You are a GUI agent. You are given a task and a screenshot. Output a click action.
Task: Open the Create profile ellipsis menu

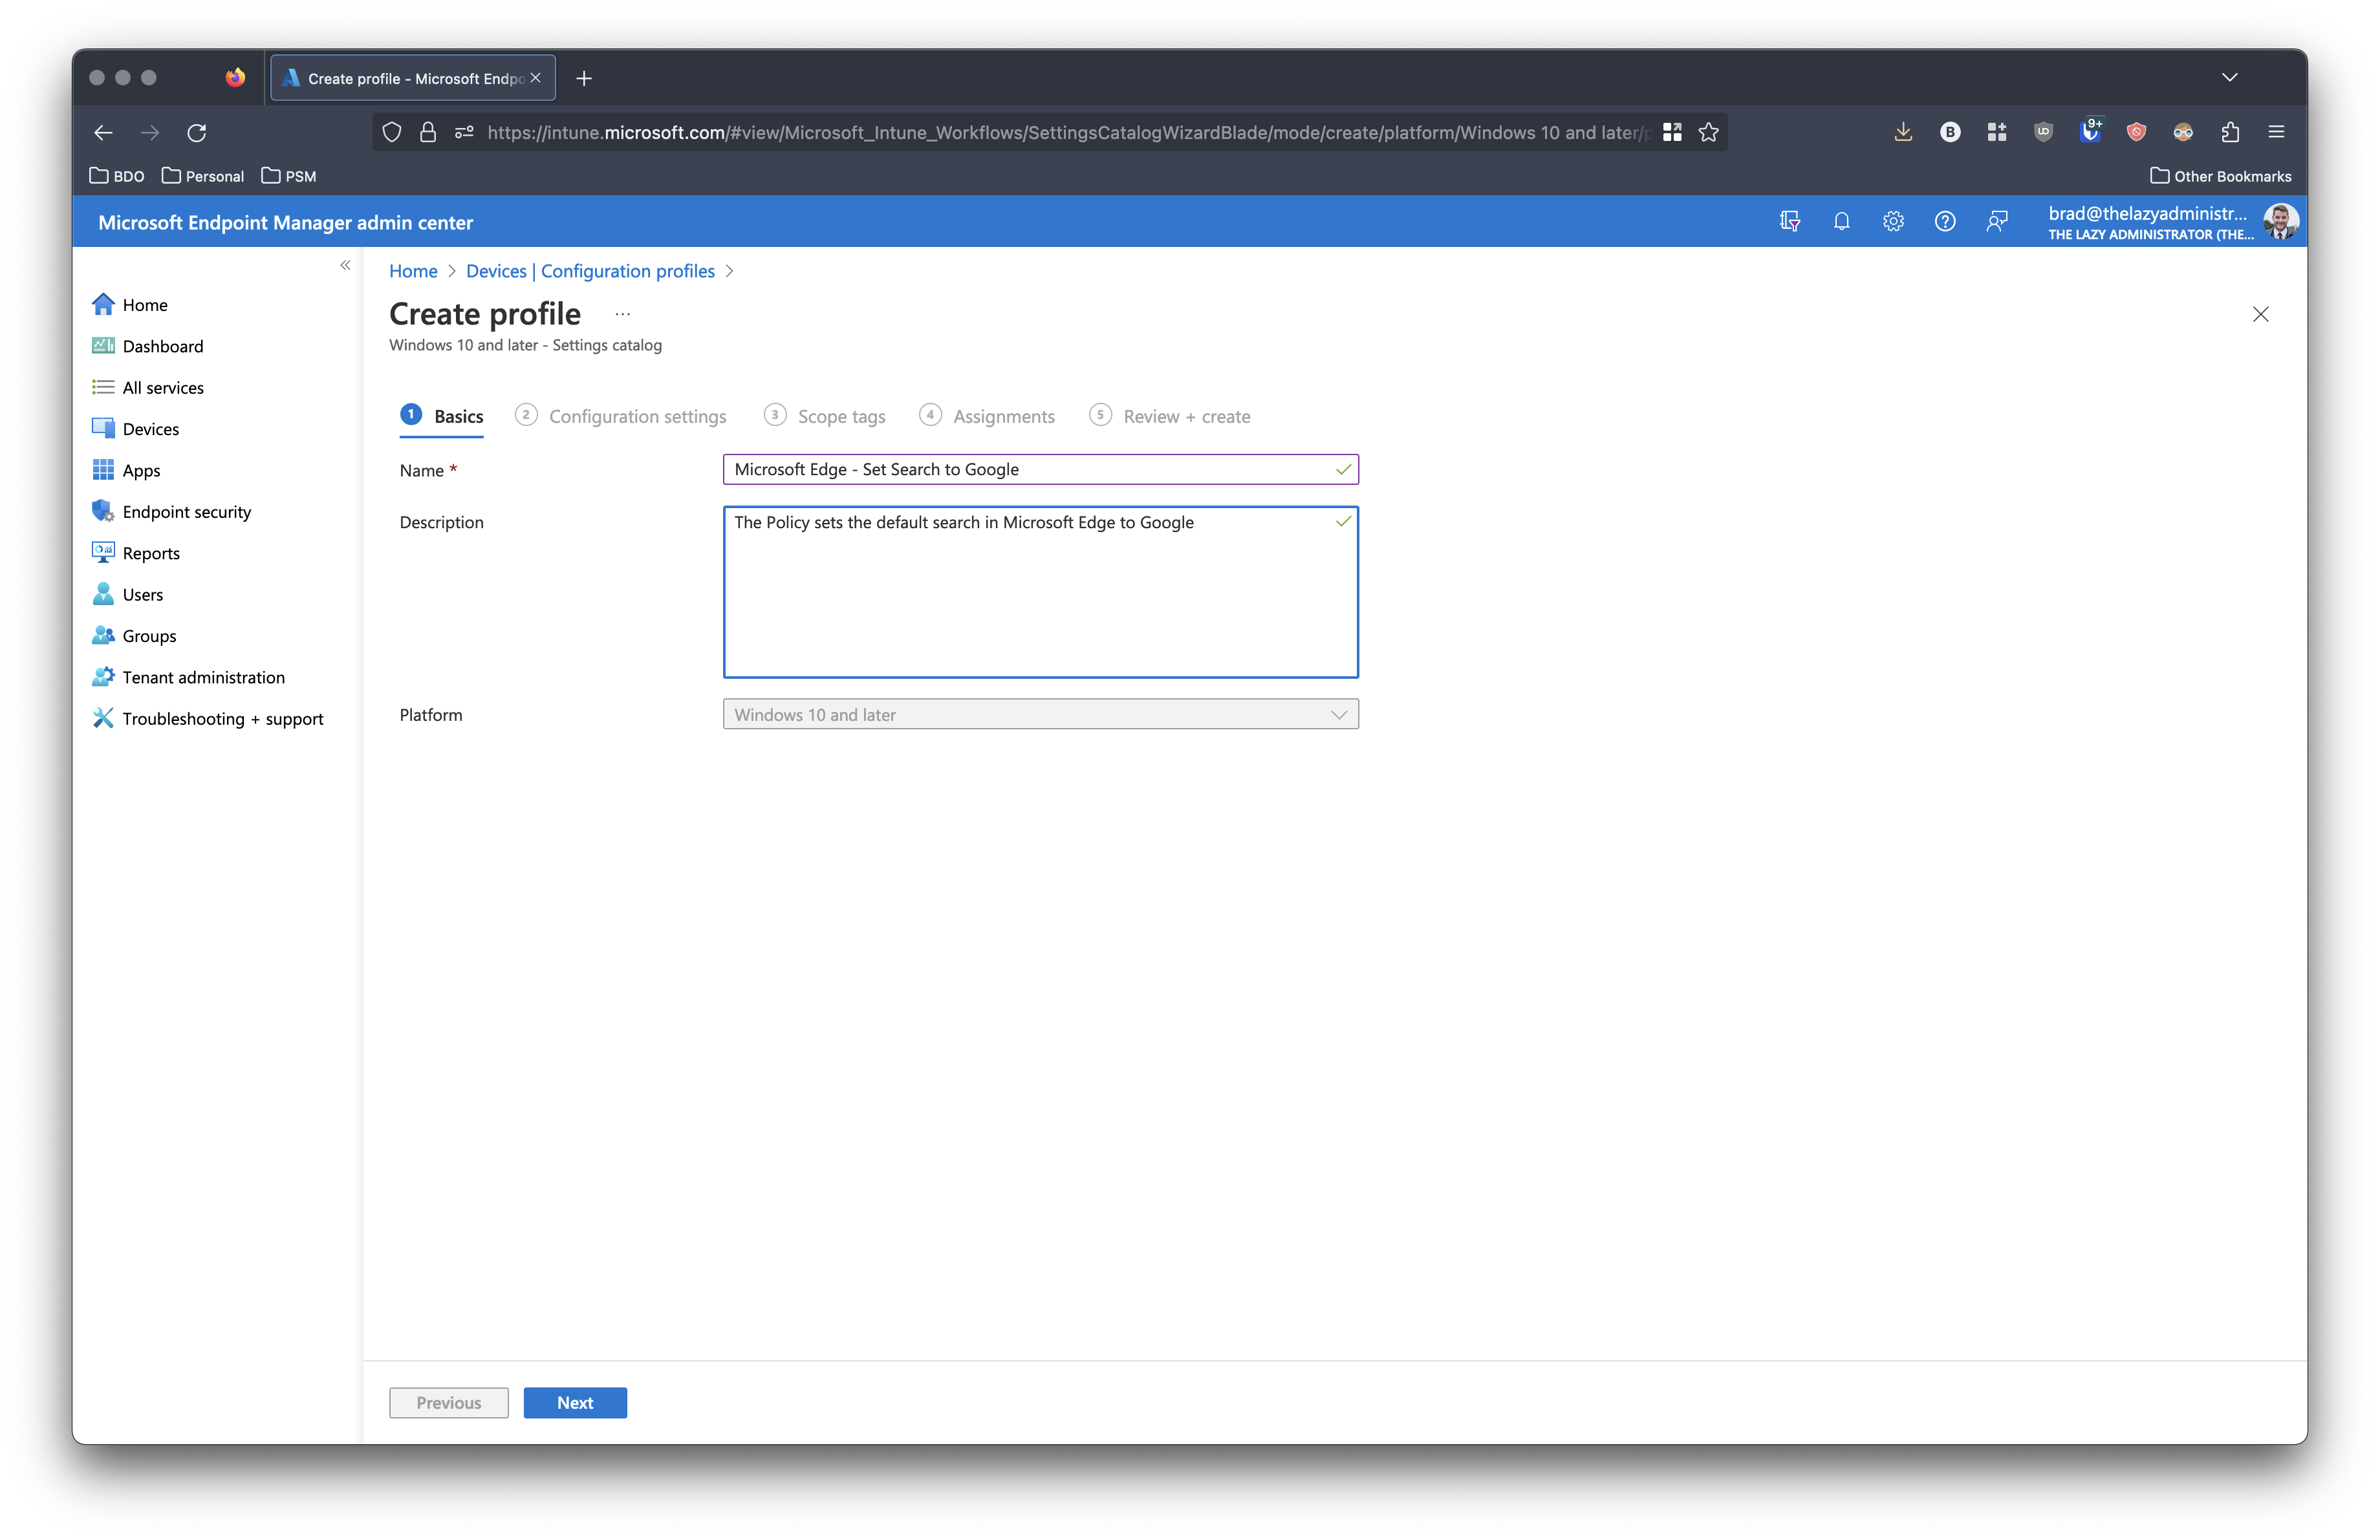pos(622,314)
